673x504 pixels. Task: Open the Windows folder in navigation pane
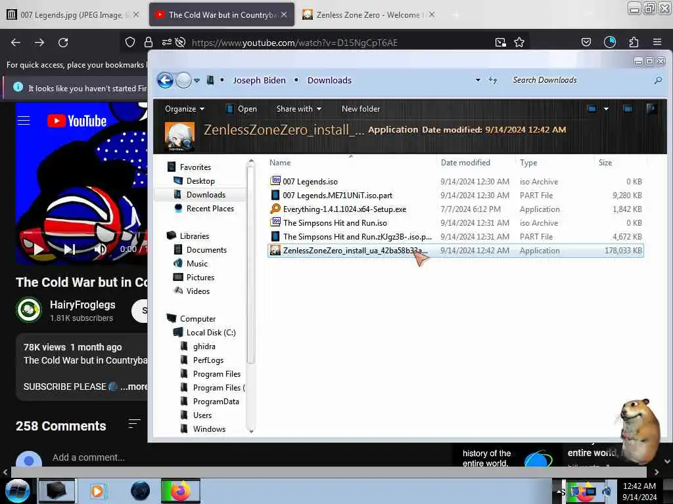tap(209, 429)
